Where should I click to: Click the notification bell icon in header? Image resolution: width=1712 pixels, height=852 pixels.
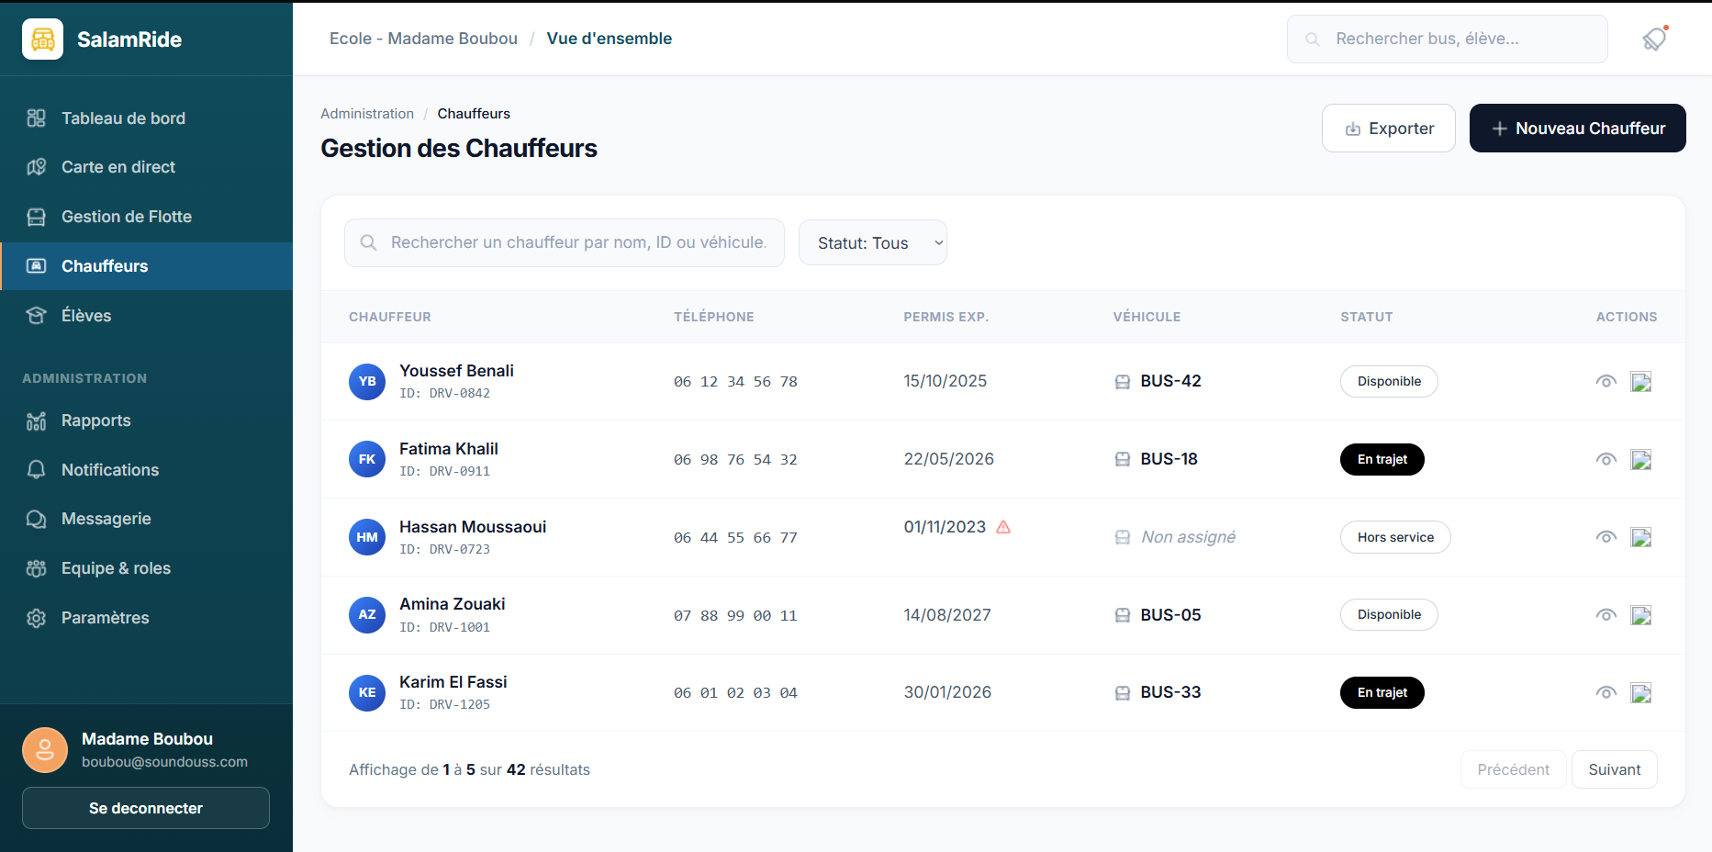[x=1654, y=39]
